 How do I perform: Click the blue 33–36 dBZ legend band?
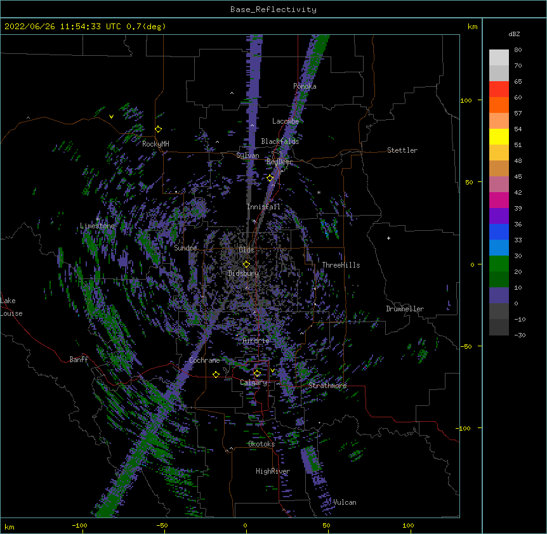[x=499, y=231]
